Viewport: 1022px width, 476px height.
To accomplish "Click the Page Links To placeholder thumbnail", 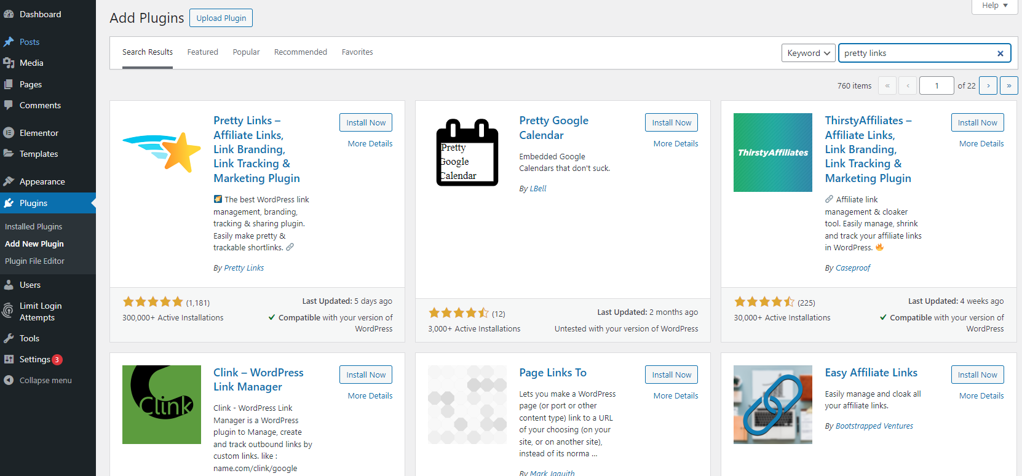I will point(467,405).
